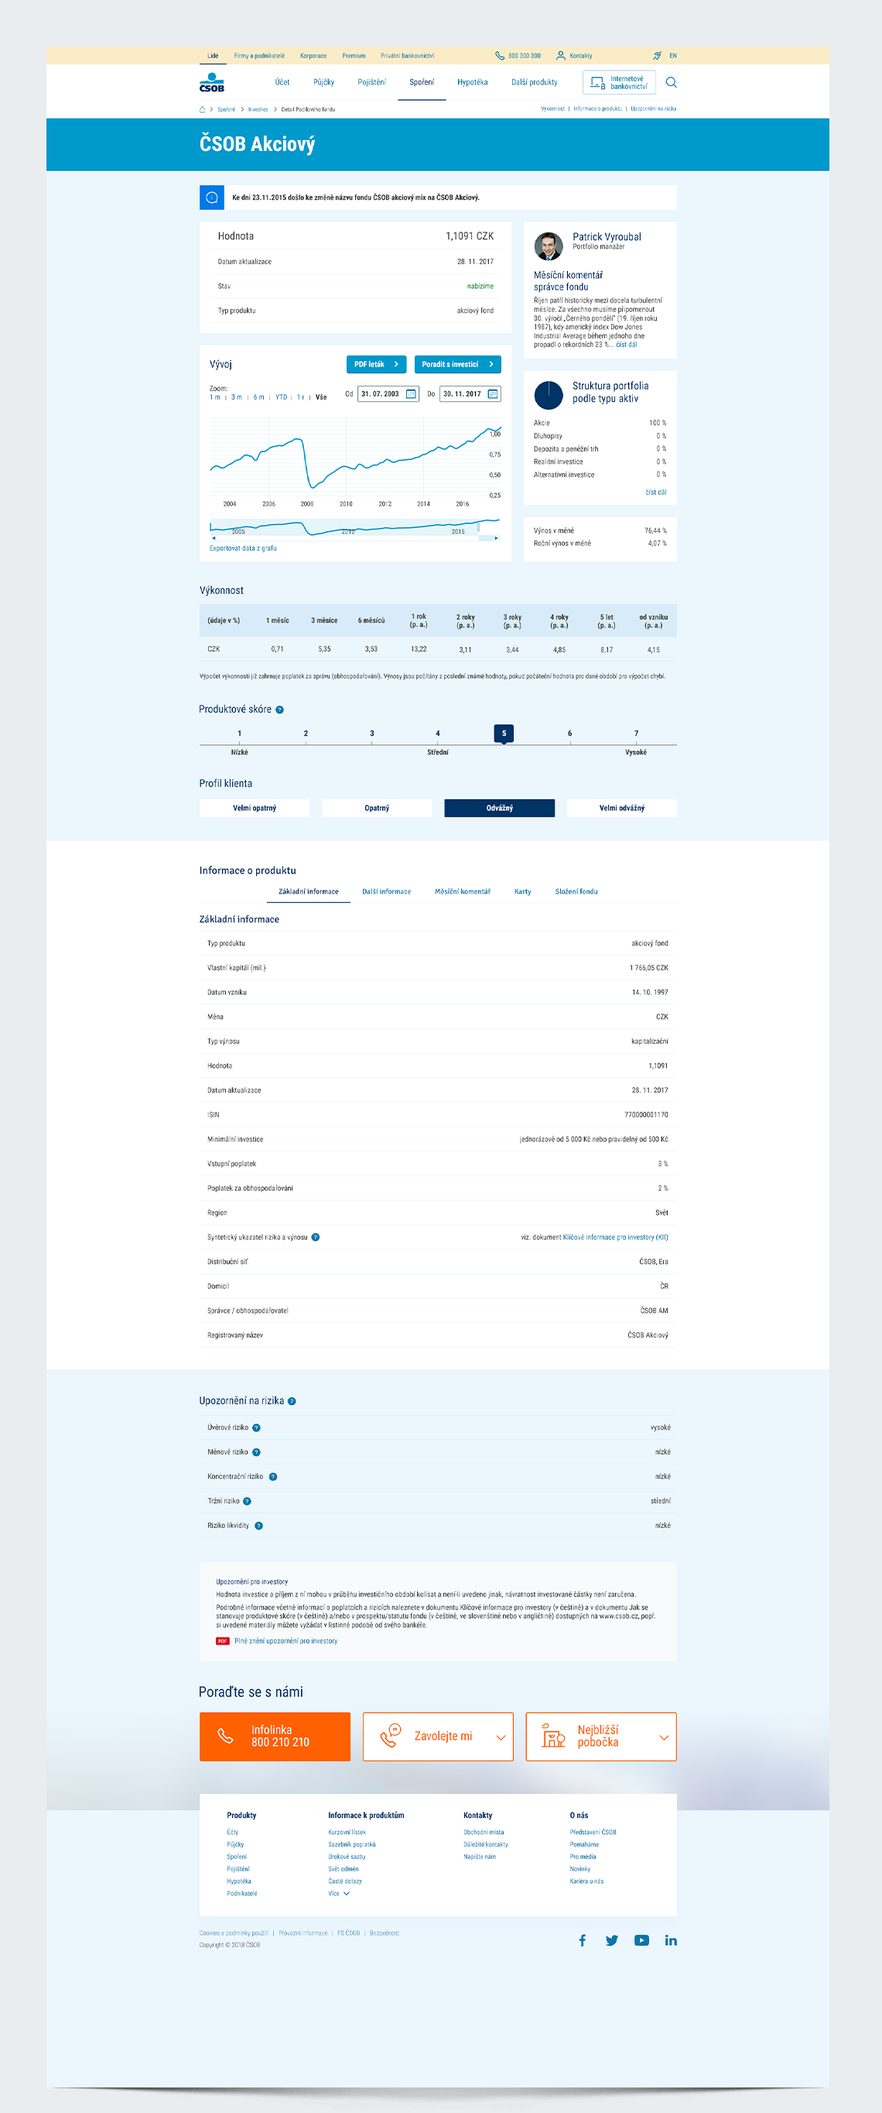Click the PDF leták button
Image resolution: width=882 pixels, height=2113 pixels.
[x=376, y=364]
